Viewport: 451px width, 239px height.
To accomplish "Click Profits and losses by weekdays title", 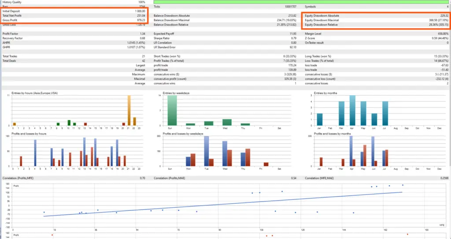I will click(183, 134).
